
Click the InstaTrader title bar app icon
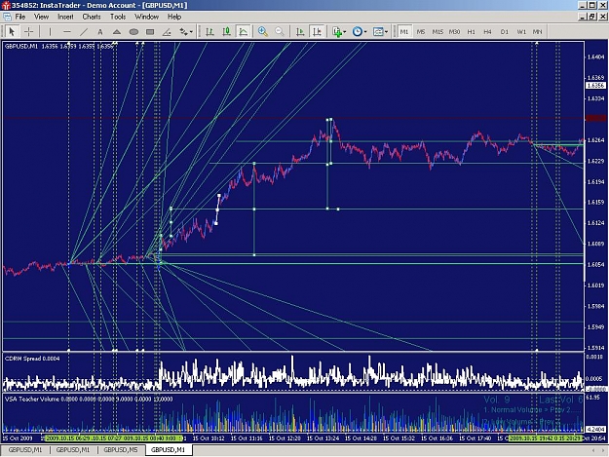[6, 5]
